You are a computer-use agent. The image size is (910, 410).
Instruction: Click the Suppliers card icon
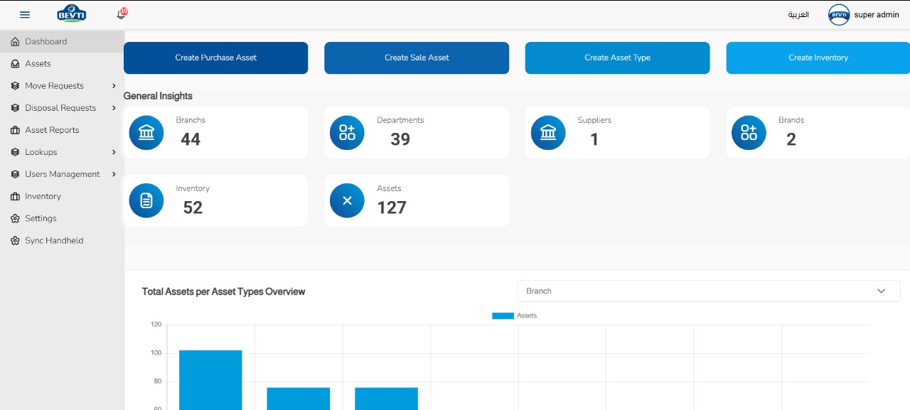pyautogui.click(x=548, y=133)
